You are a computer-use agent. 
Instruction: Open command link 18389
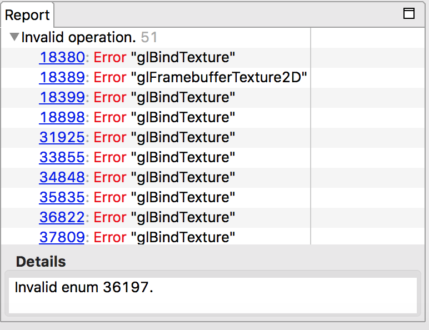pos(62,77)
